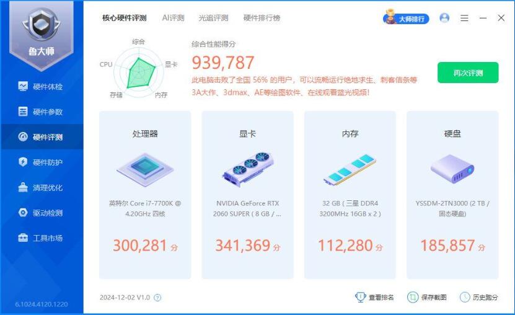Click version number 6.1024.4120.1220
Viewport: 515px width, 315px height.
click(x=42, y=304)
